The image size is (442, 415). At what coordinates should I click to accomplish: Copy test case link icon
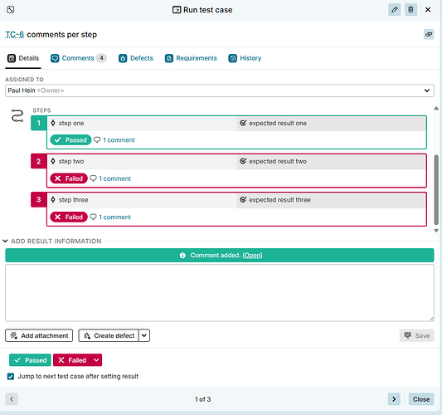pyautogui.click(x=429, y=34)
